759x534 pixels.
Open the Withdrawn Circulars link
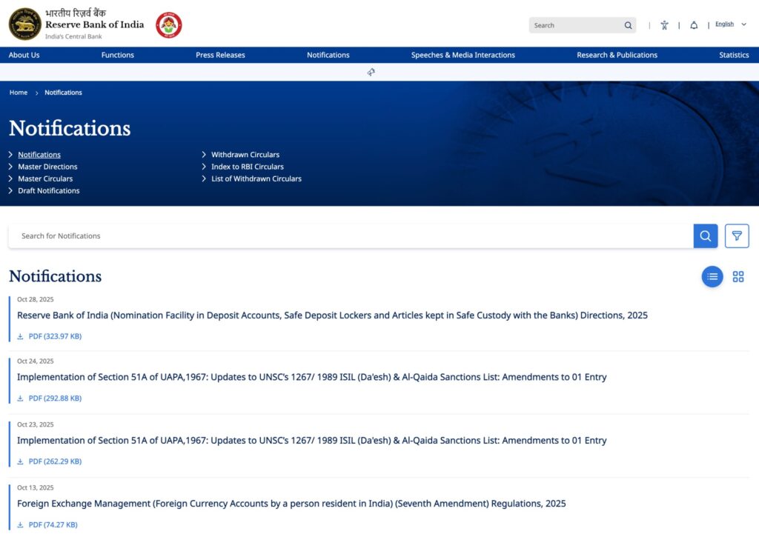pyautogui.click(x=245, y=155)
